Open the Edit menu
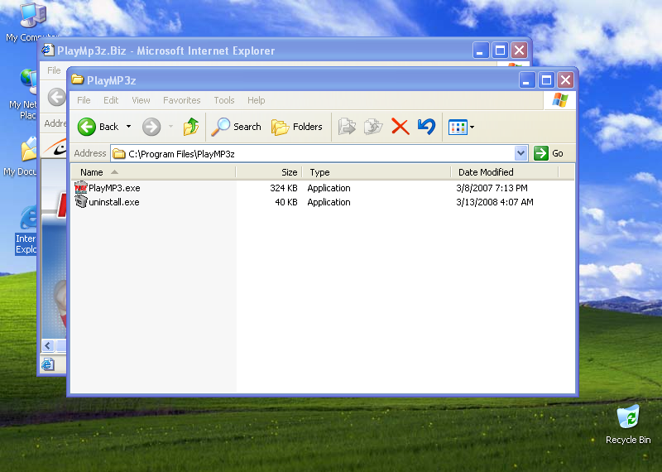 click(111, 100)
